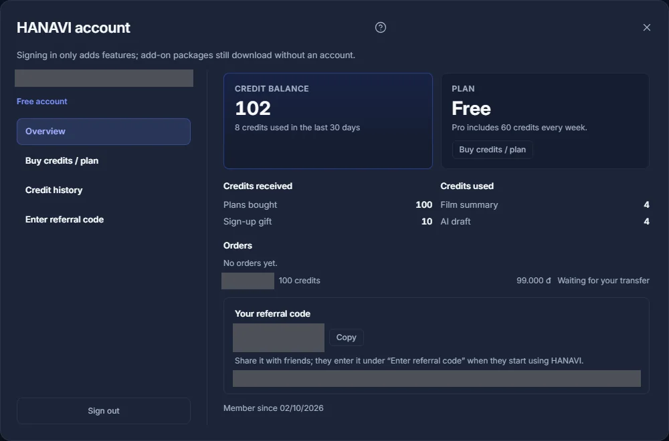This screenshot has width=669, height=441.
Task: Click the 'Your referral code' heading
Action: coord(272,313)
